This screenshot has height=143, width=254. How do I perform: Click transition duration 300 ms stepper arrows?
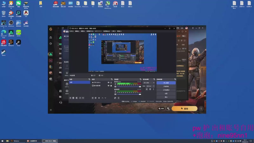click(x=154, y=86)
